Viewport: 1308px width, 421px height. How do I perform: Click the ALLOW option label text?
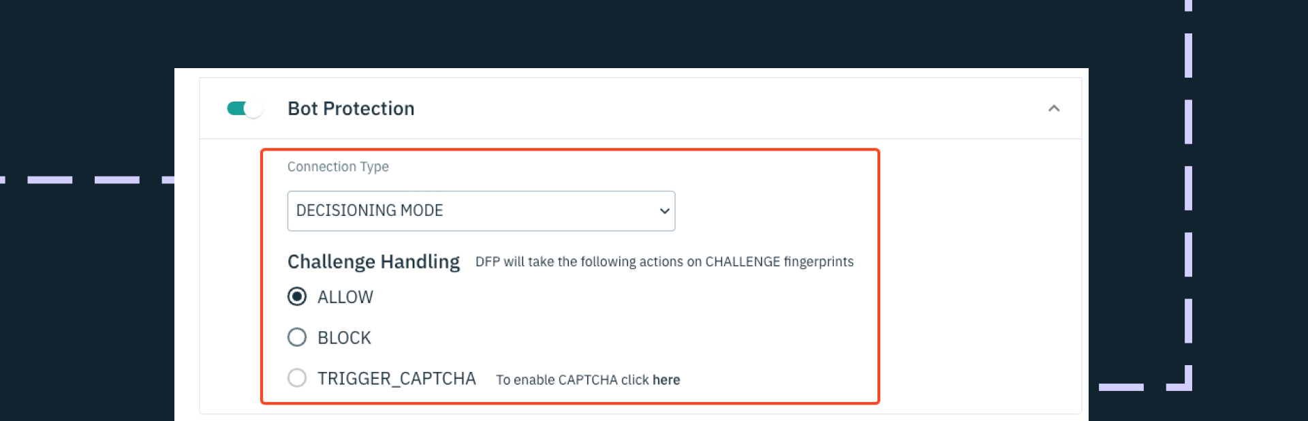(x=345, y=297)
